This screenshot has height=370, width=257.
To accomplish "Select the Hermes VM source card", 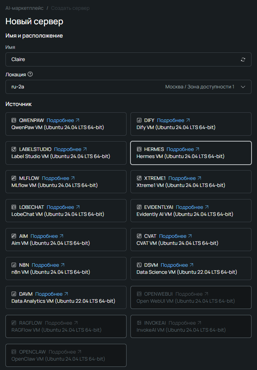I will pyautogui.click(x=191, y=153).
